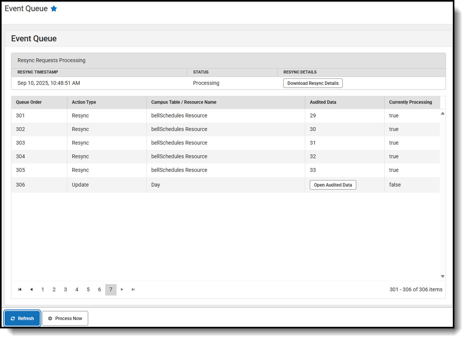Click audited data value 30
The width and height of the screenshot is (468, 342).
313,129
